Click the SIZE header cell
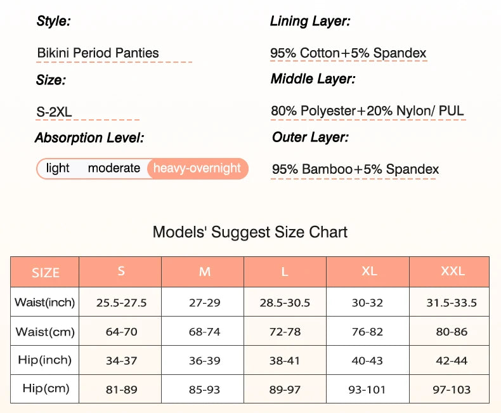This screenshot has height=413, width=501. click(46, 273)
